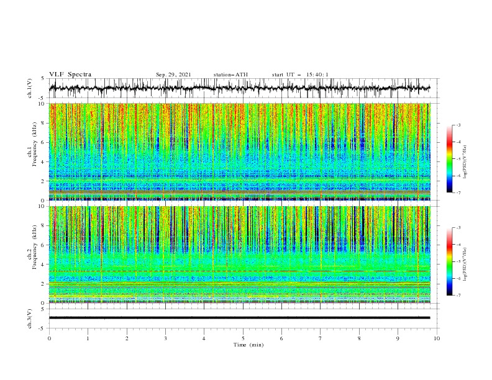The height and width of the screenshot is (380, 492).
Task: Click the "ch.1(V)" waveform axis label
Action: tap(30, 88)
